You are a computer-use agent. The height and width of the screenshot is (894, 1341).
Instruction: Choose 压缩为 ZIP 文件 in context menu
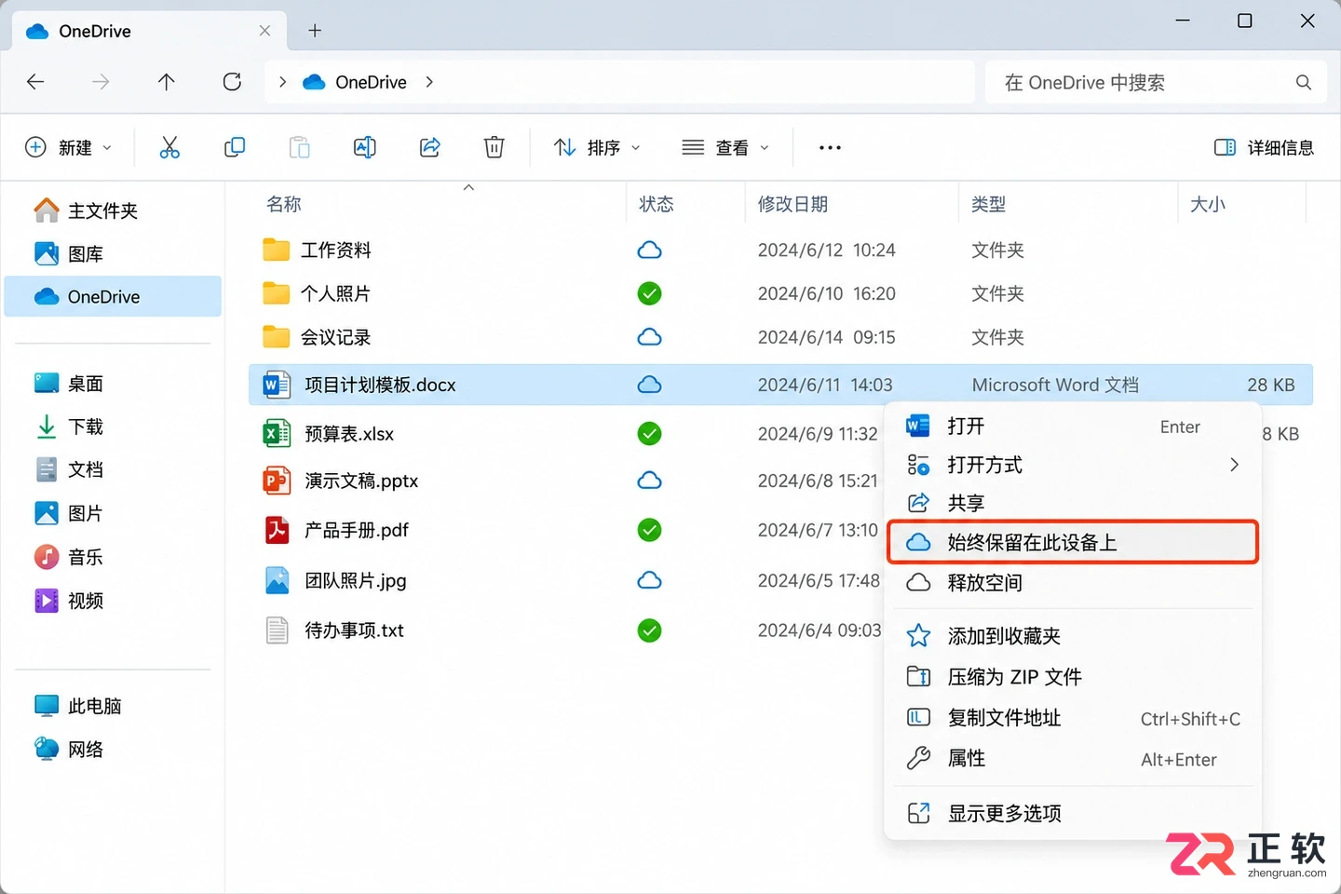tap(1072, 677)
